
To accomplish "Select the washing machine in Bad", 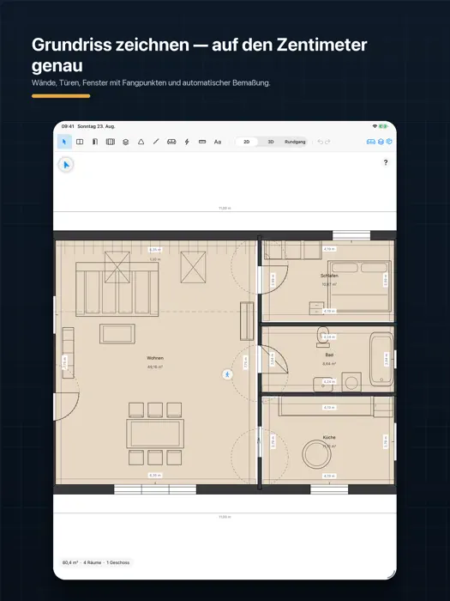I will click(x=351, y=382).
